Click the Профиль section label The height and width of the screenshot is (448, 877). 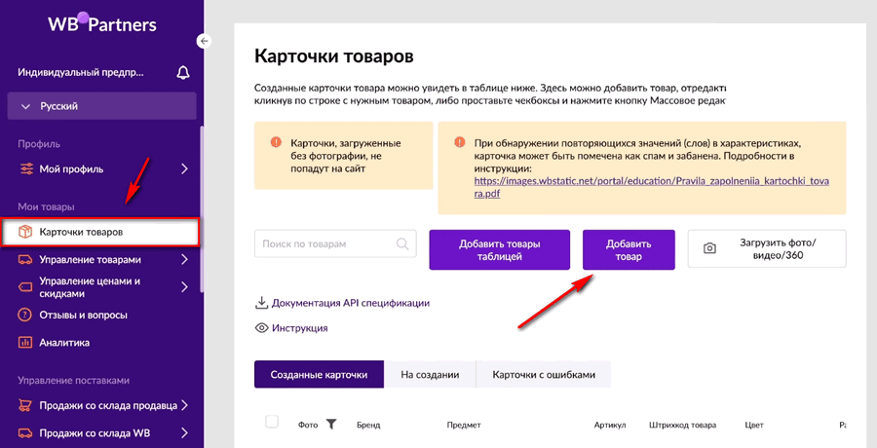(x=39, y=144)
